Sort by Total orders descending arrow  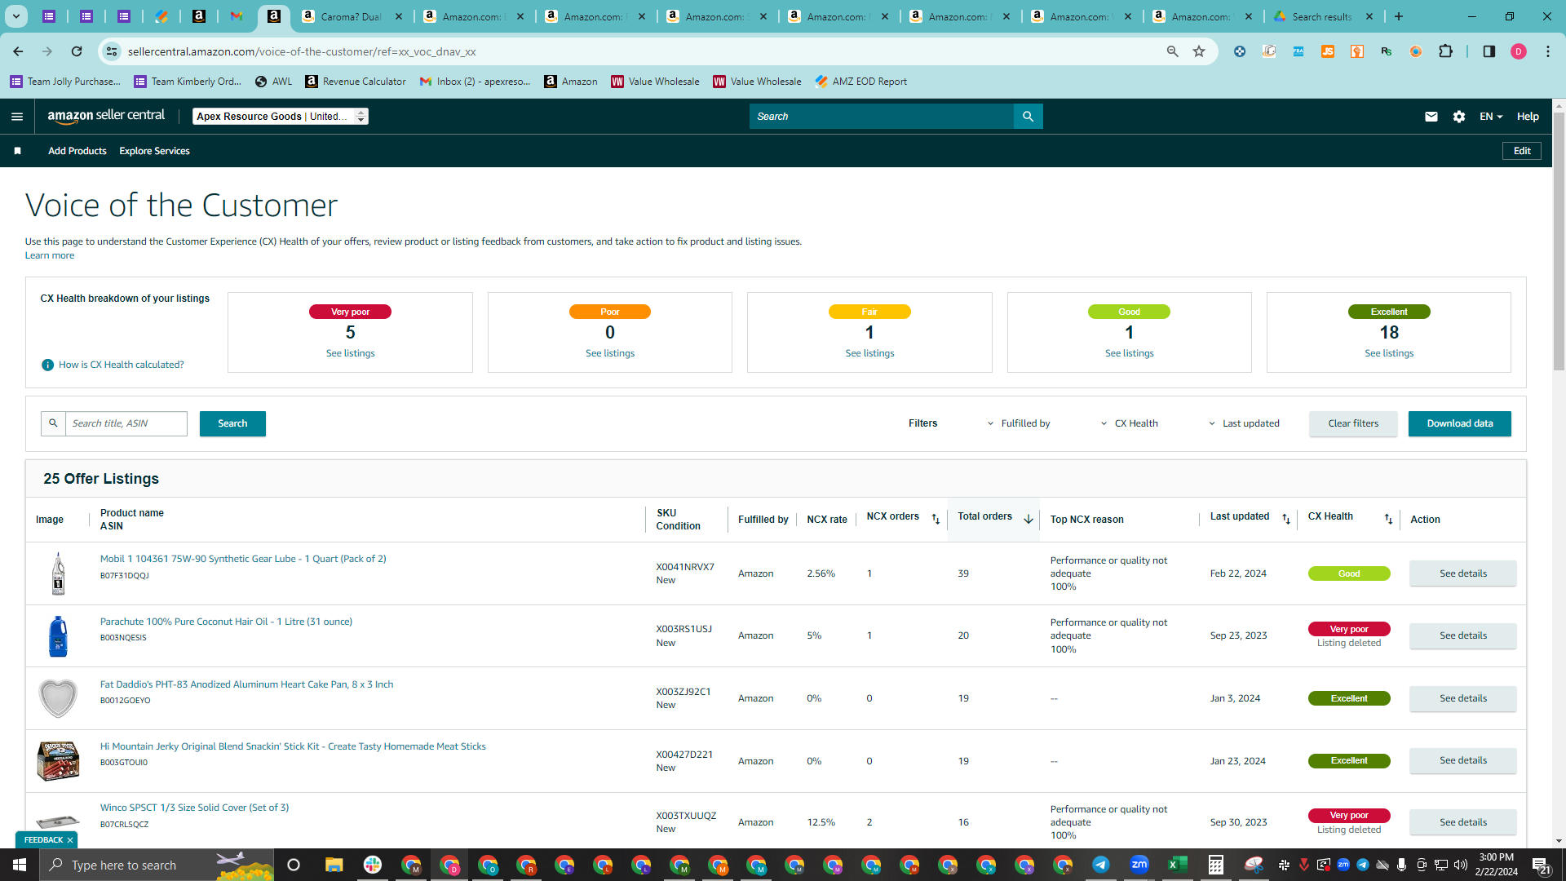coord(1029,519)
